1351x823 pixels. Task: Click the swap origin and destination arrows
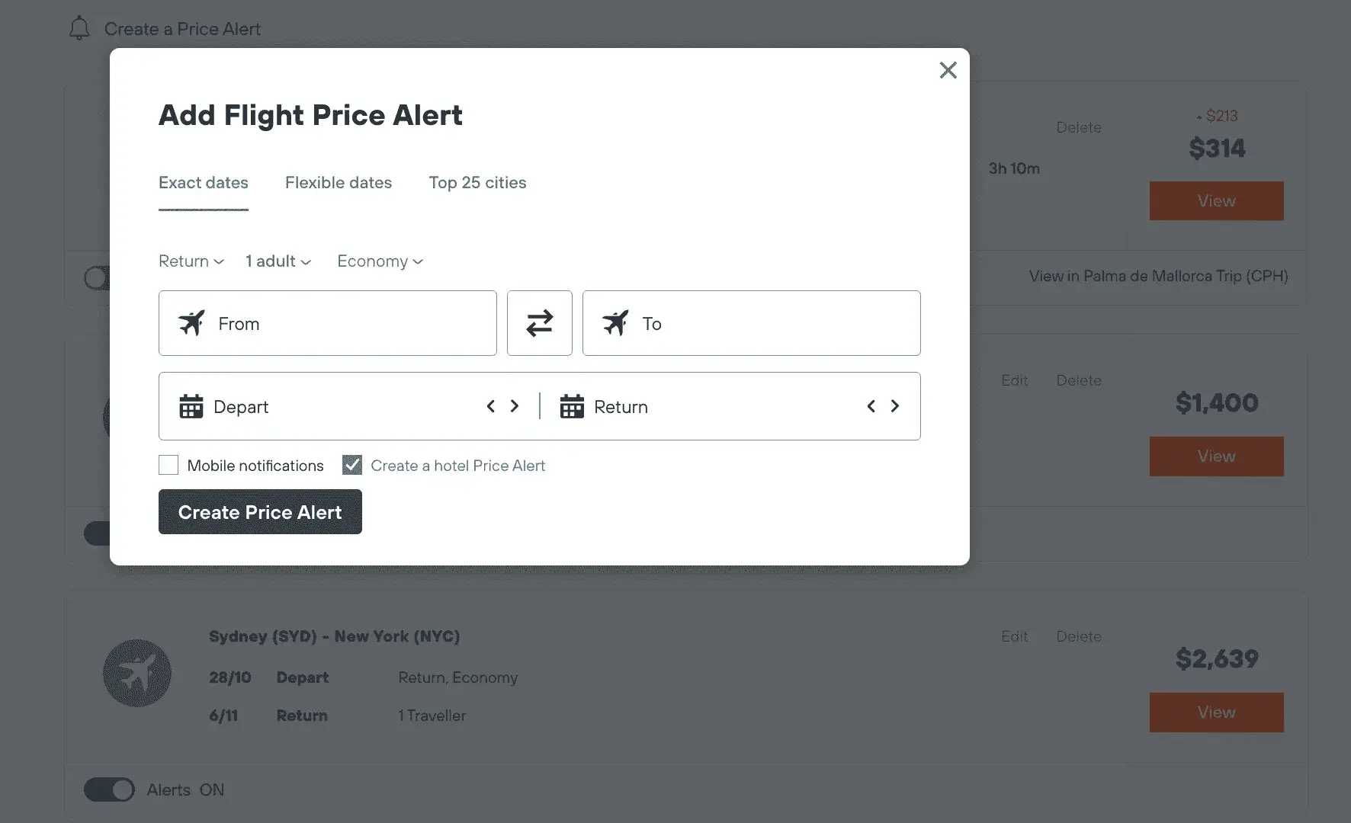539,323
